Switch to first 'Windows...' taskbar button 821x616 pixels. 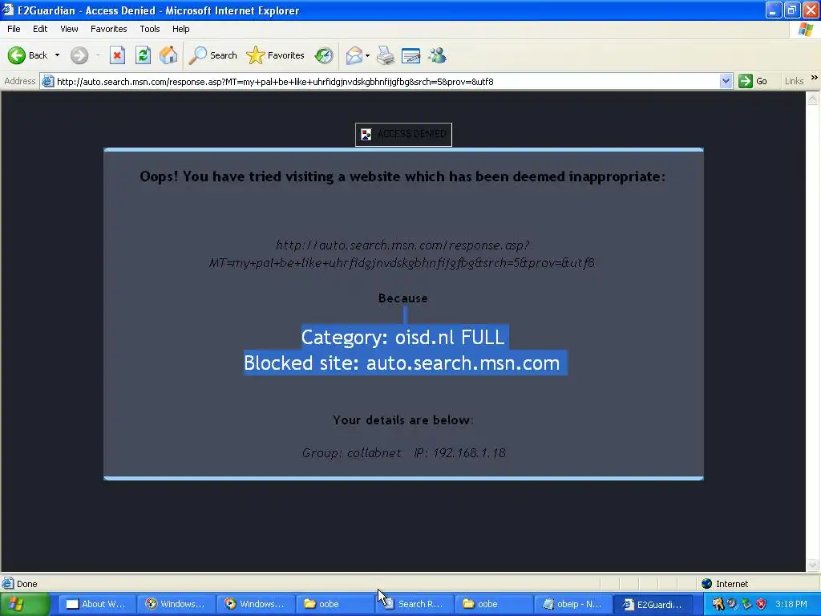click(176, 604)
